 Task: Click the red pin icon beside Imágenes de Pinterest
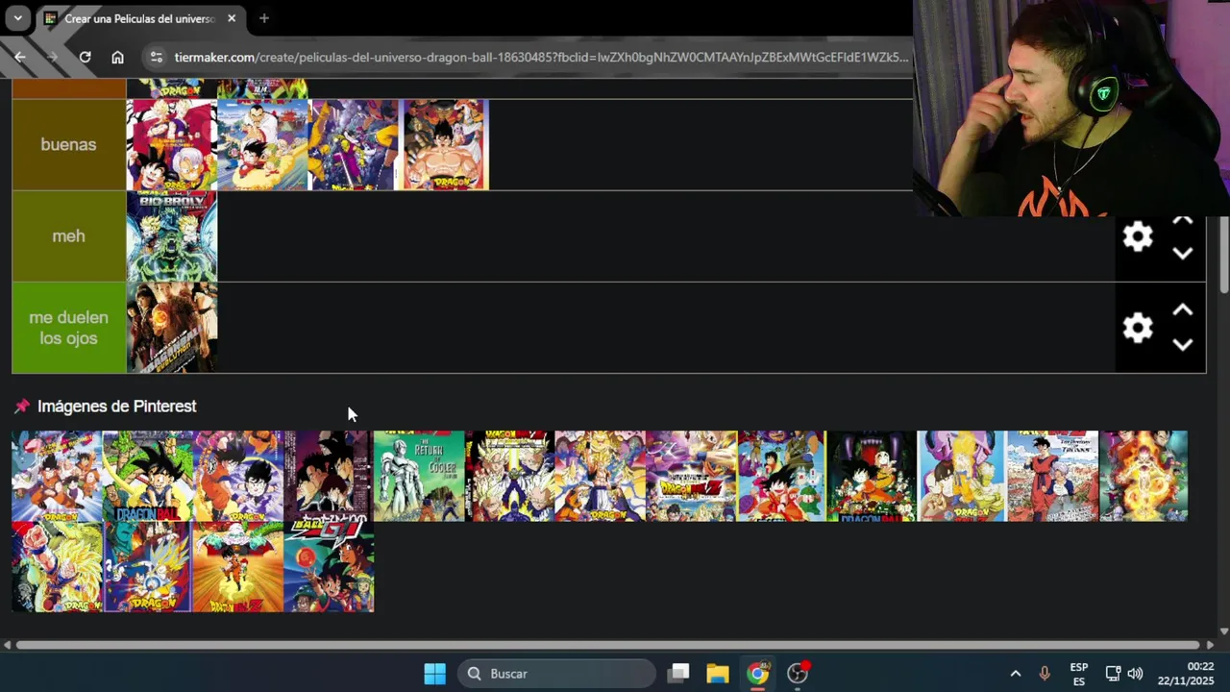[22, 407]
